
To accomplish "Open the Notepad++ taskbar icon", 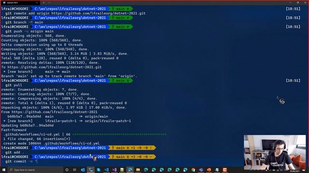I will 122,170.
